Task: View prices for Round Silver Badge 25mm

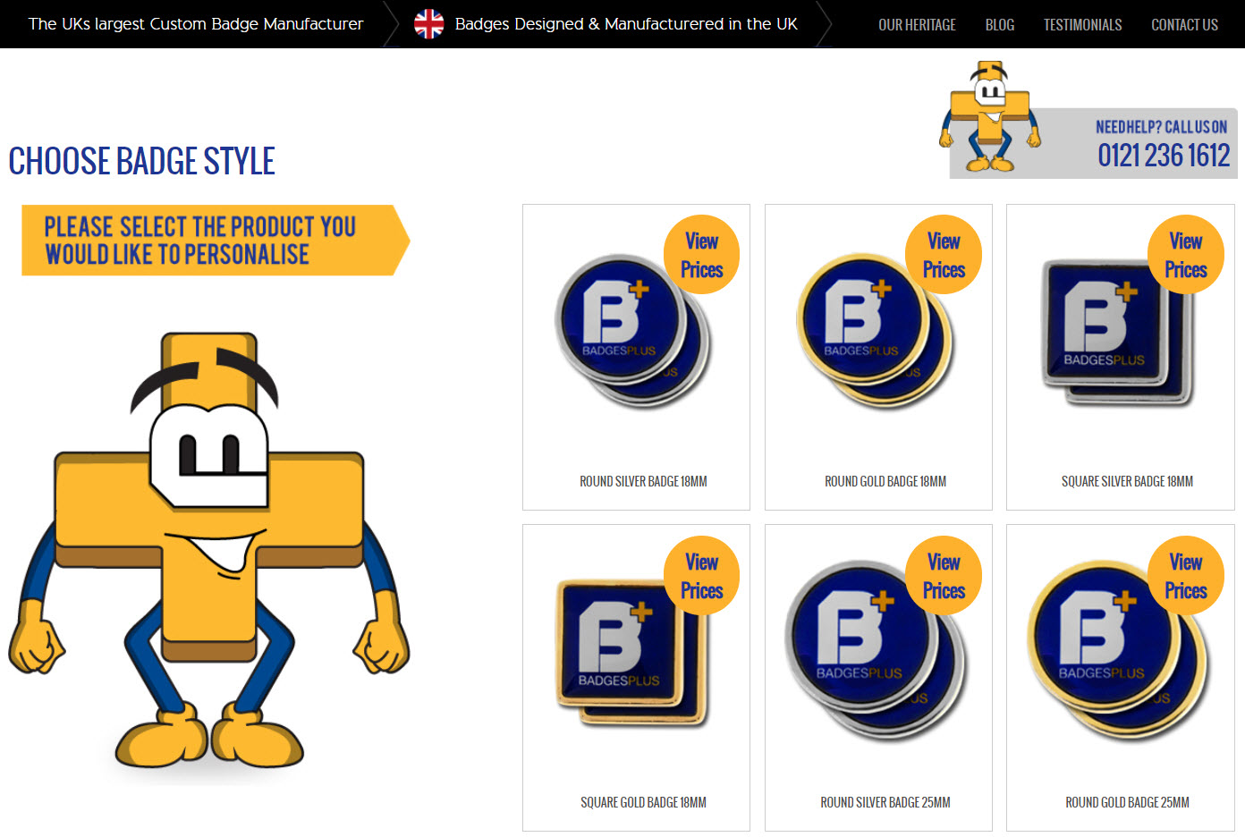Action: coord(944,576)
